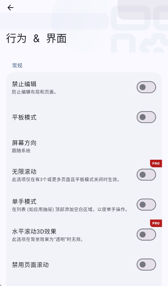Turn on the 无限滚动 switch

point(146,175)
